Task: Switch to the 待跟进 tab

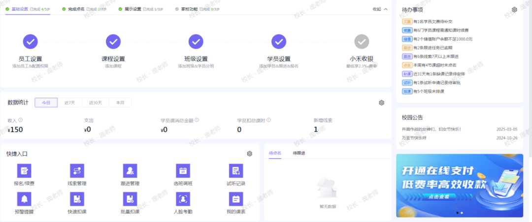Action: [x=299, y=153]
